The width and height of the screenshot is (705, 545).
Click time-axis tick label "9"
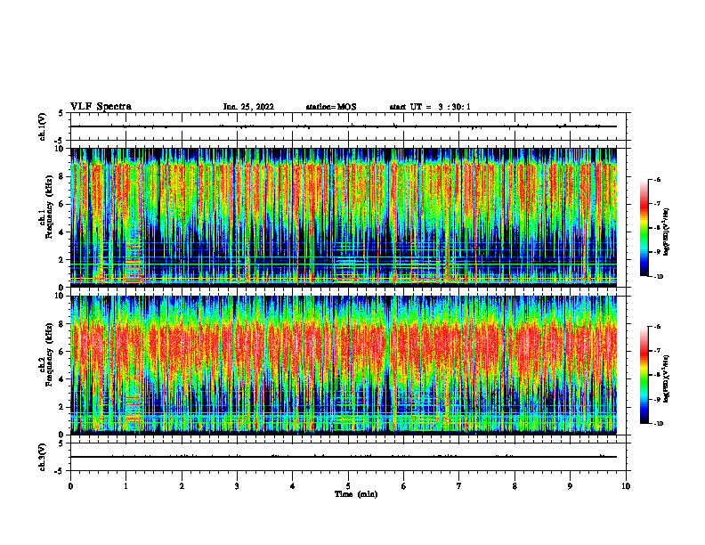(570, 486)
